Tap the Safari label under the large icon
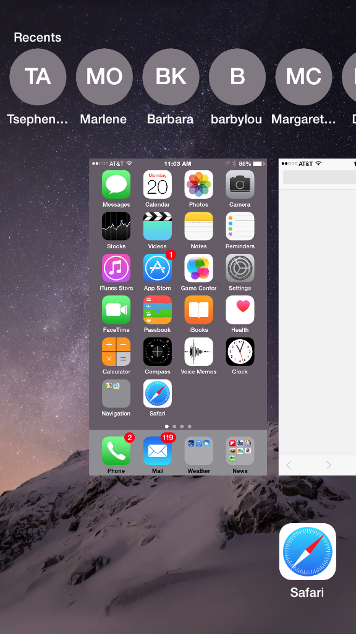 point(307,593)
